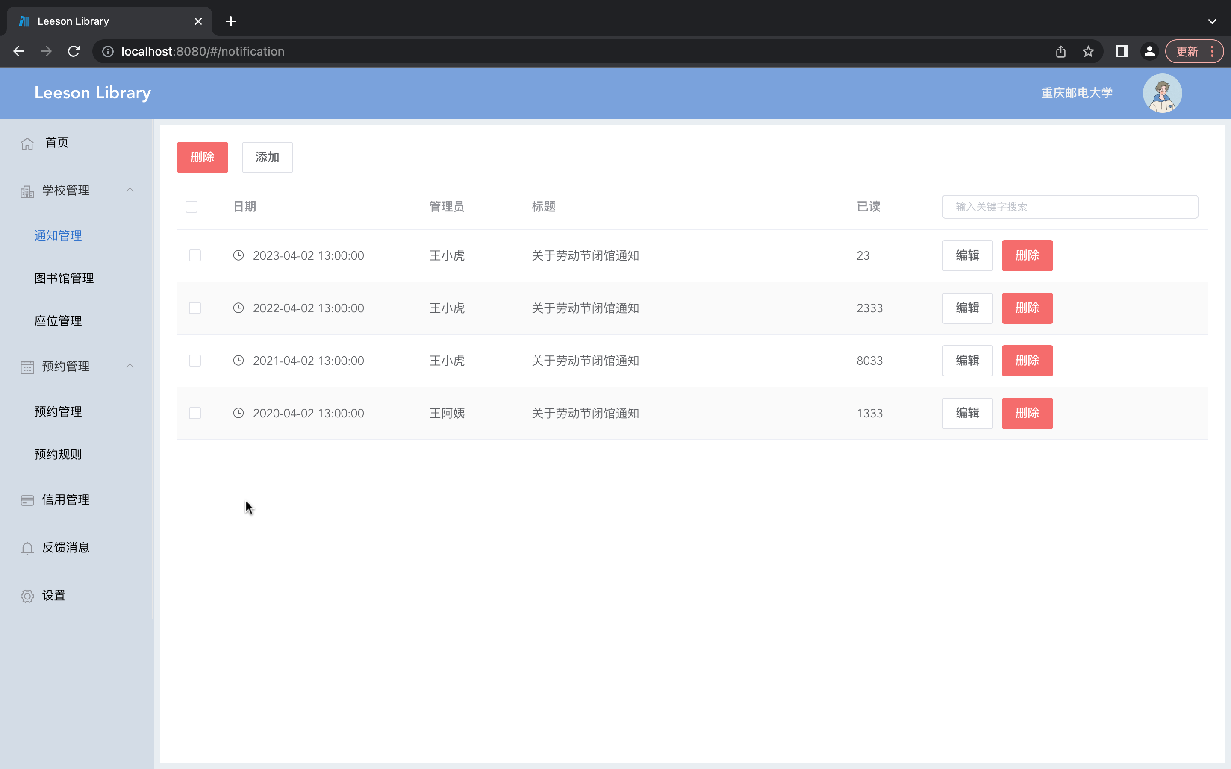Click the user avatar in the top banner

1163,93
